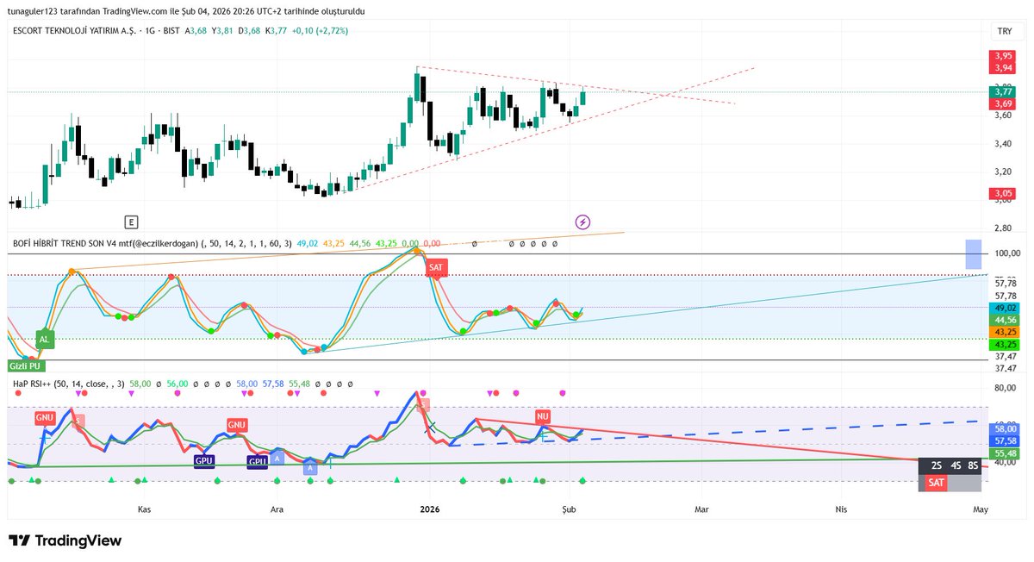Click the 100,00 BOFİ axis value

click(1006, 253)
